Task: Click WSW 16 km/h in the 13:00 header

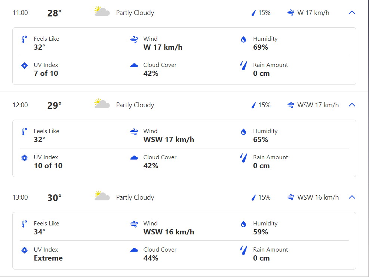Action: pyautogui.click(x=318, y=197)
